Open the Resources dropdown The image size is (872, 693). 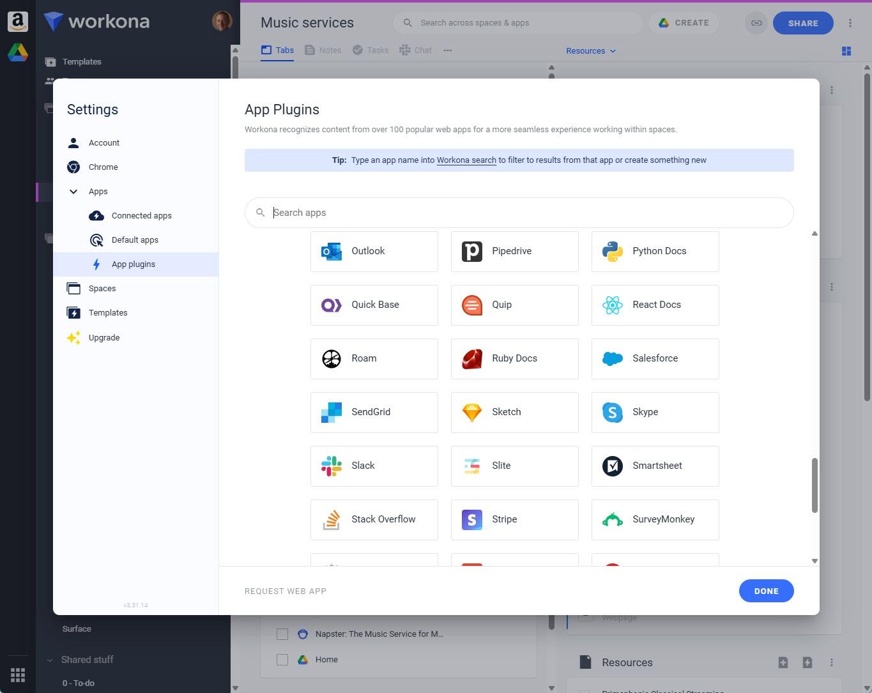point(590,51)
